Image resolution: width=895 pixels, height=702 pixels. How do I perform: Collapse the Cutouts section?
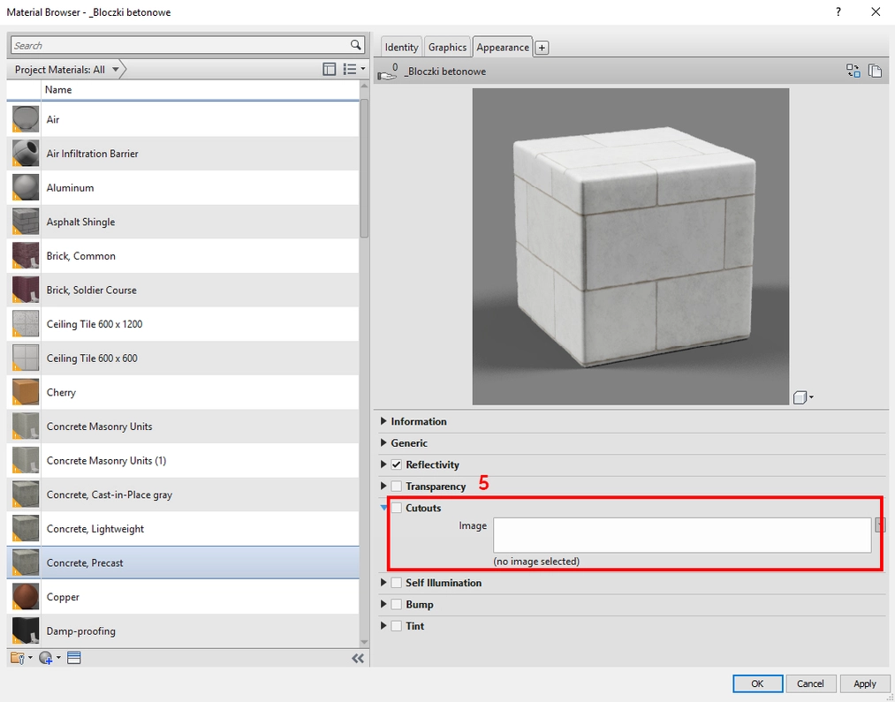[383, 508]
